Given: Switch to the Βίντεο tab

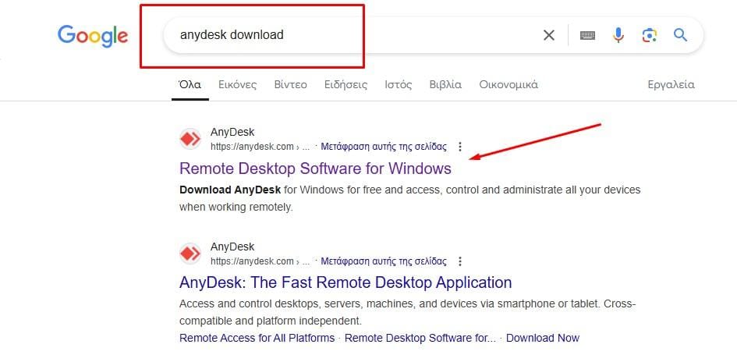Looking at the screenshot, I should coord(290,84).
